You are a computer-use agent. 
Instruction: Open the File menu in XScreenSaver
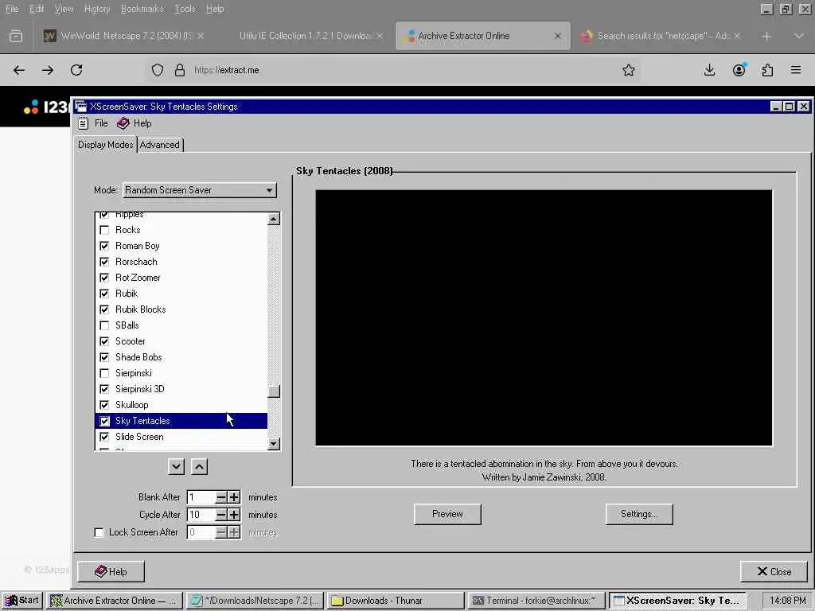click(93, 123)
